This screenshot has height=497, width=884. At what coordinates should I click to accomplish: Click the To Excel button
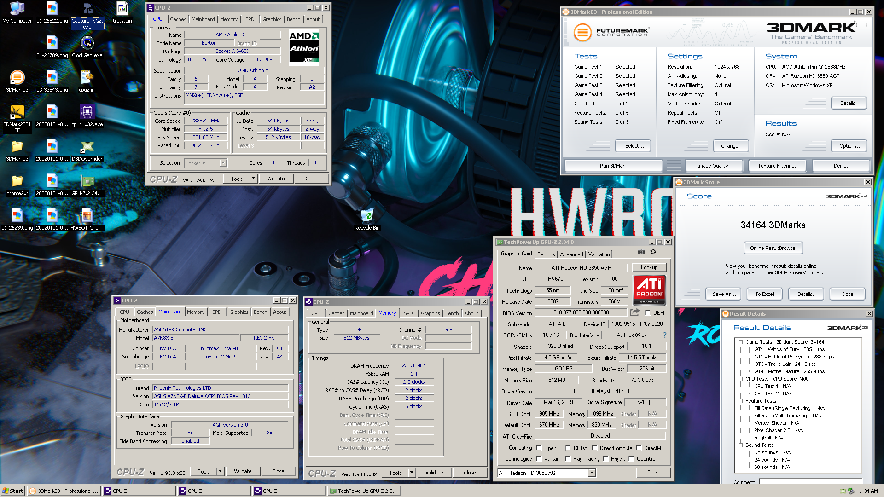764,294
